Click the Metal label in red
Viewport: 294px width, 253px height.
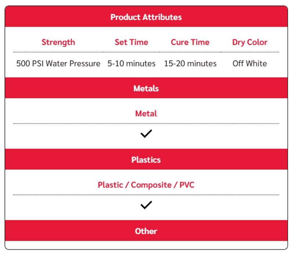point(146,114)
